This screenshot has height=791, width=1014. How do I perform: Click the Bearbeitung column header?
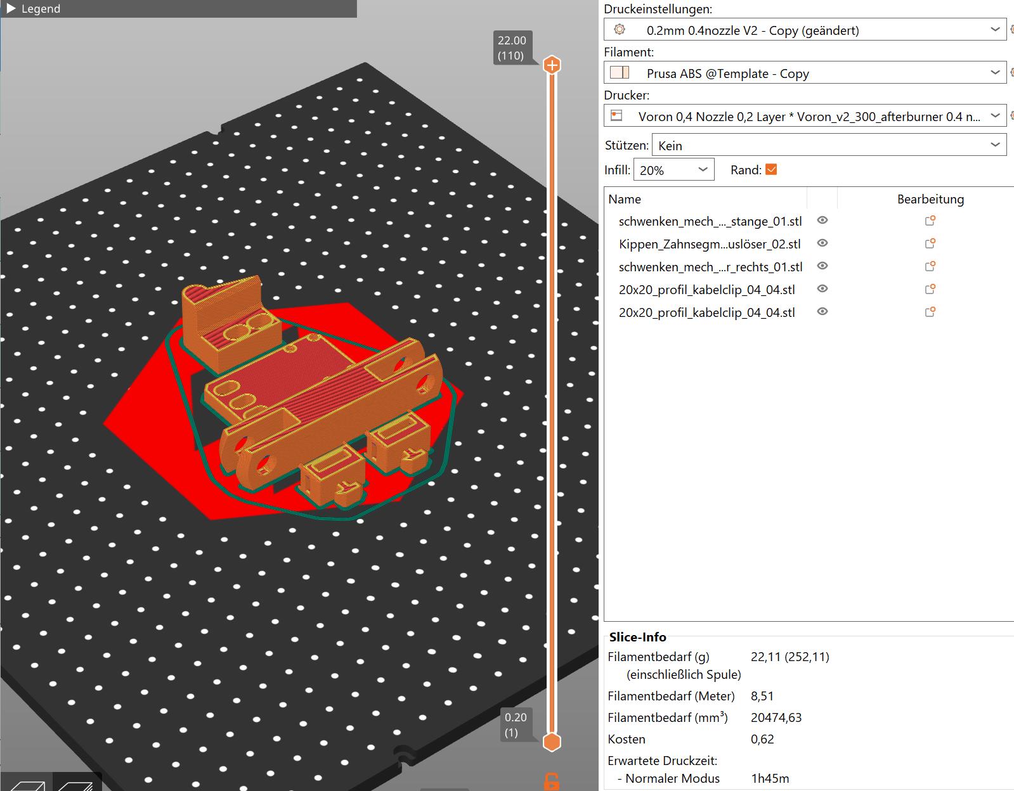(930, 199)
